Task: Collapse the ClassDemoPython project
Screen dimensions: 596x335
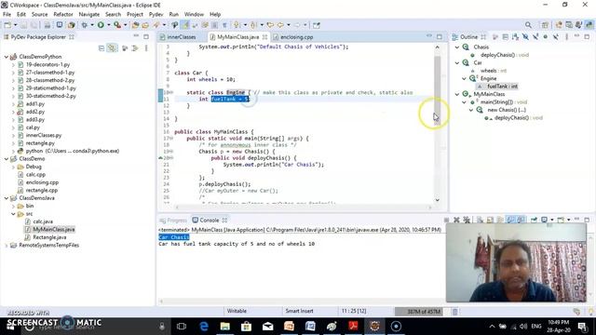Action: pos(7,57)
